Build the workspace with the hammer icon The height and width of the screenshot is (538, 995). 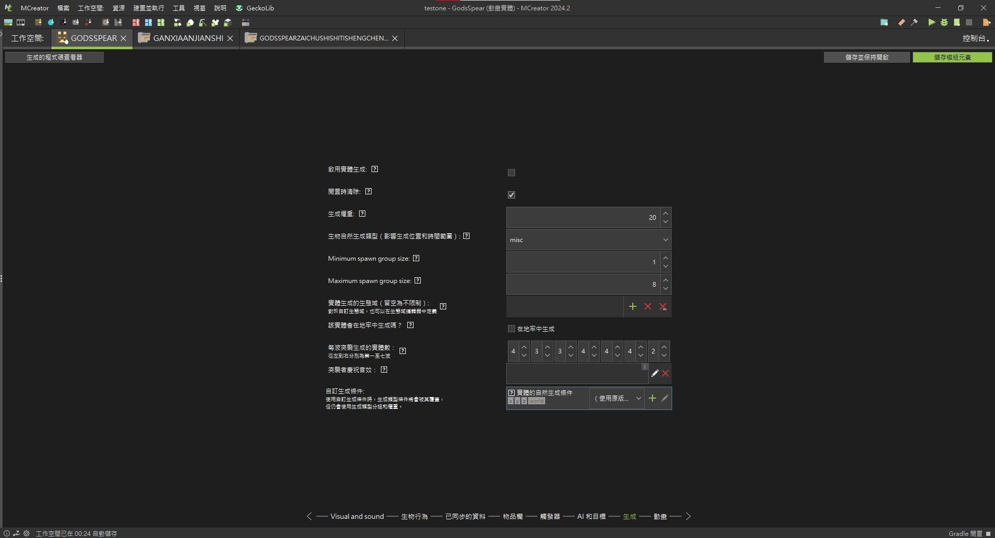click(915, 22)
